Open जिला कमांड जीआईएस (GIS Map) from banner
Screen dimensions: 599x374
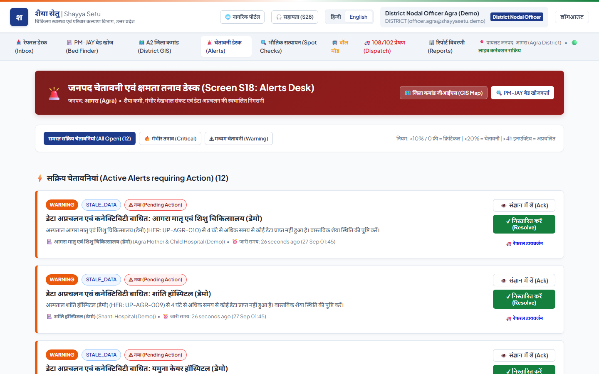443,93
